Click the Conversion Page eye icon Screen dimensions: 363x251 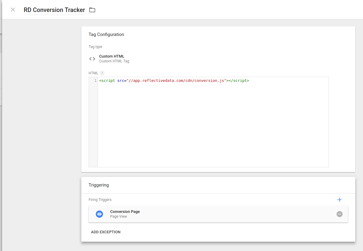99,214
